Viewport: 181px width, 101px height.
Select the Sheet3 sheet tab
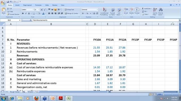click(30, 92)
